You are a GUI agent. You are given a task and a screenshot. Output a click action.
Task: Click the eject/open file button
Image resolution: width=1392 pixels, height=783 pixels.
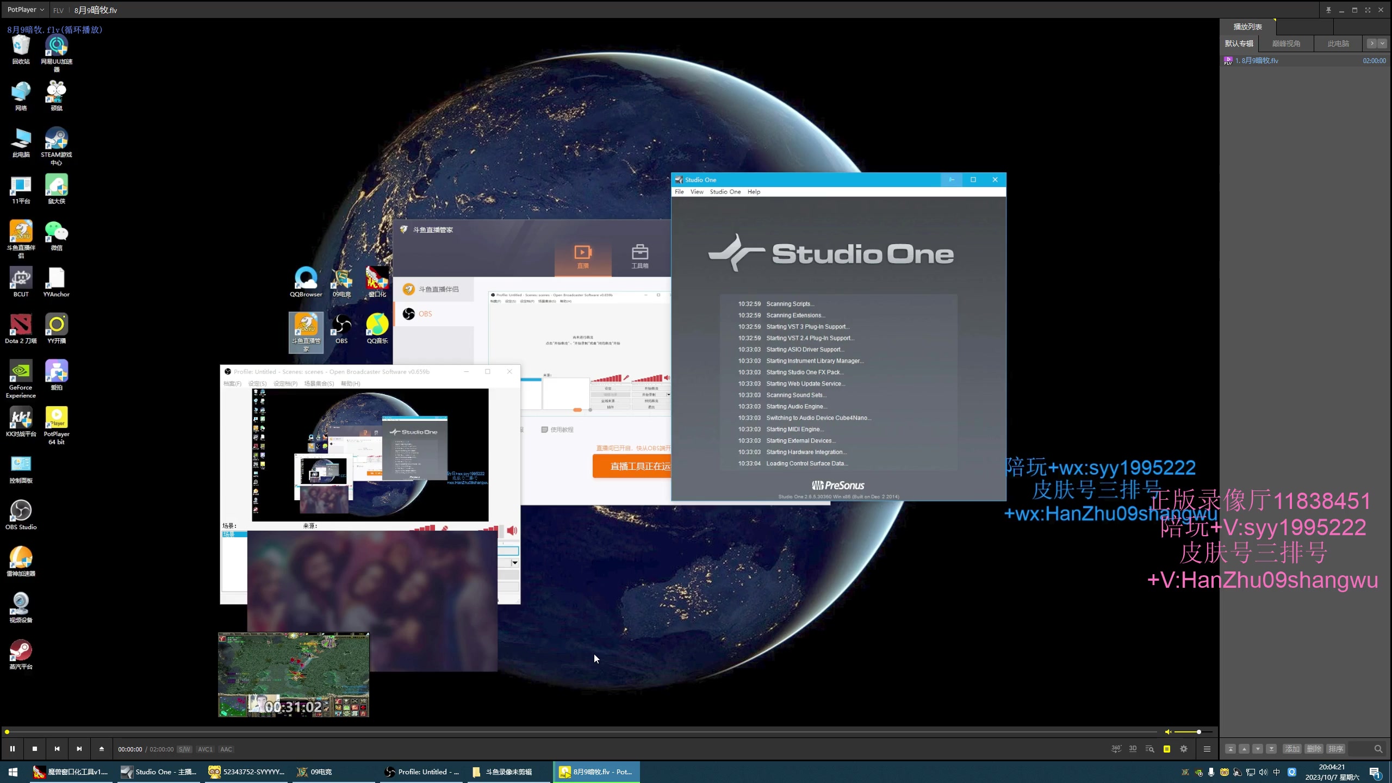102,749
